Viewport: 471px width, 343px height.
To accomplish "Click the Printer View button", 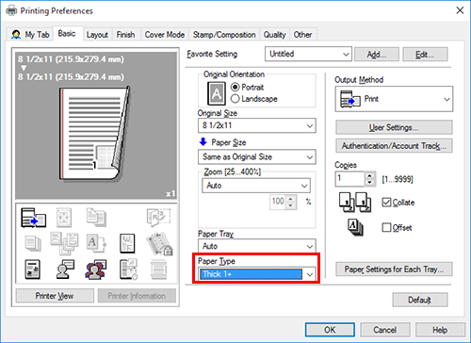I will (55, 296).
